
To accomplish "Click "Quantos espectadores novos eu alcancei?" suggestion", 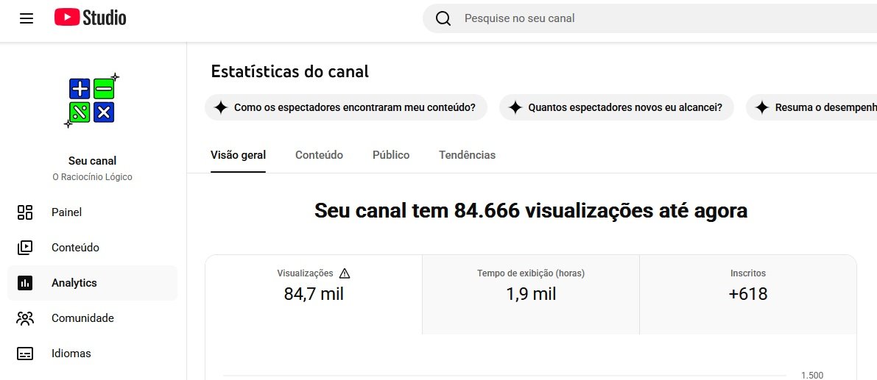I will (616, 107).
